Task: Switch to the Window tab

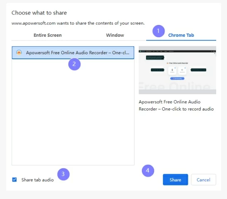Action: [x=115, y=35]
